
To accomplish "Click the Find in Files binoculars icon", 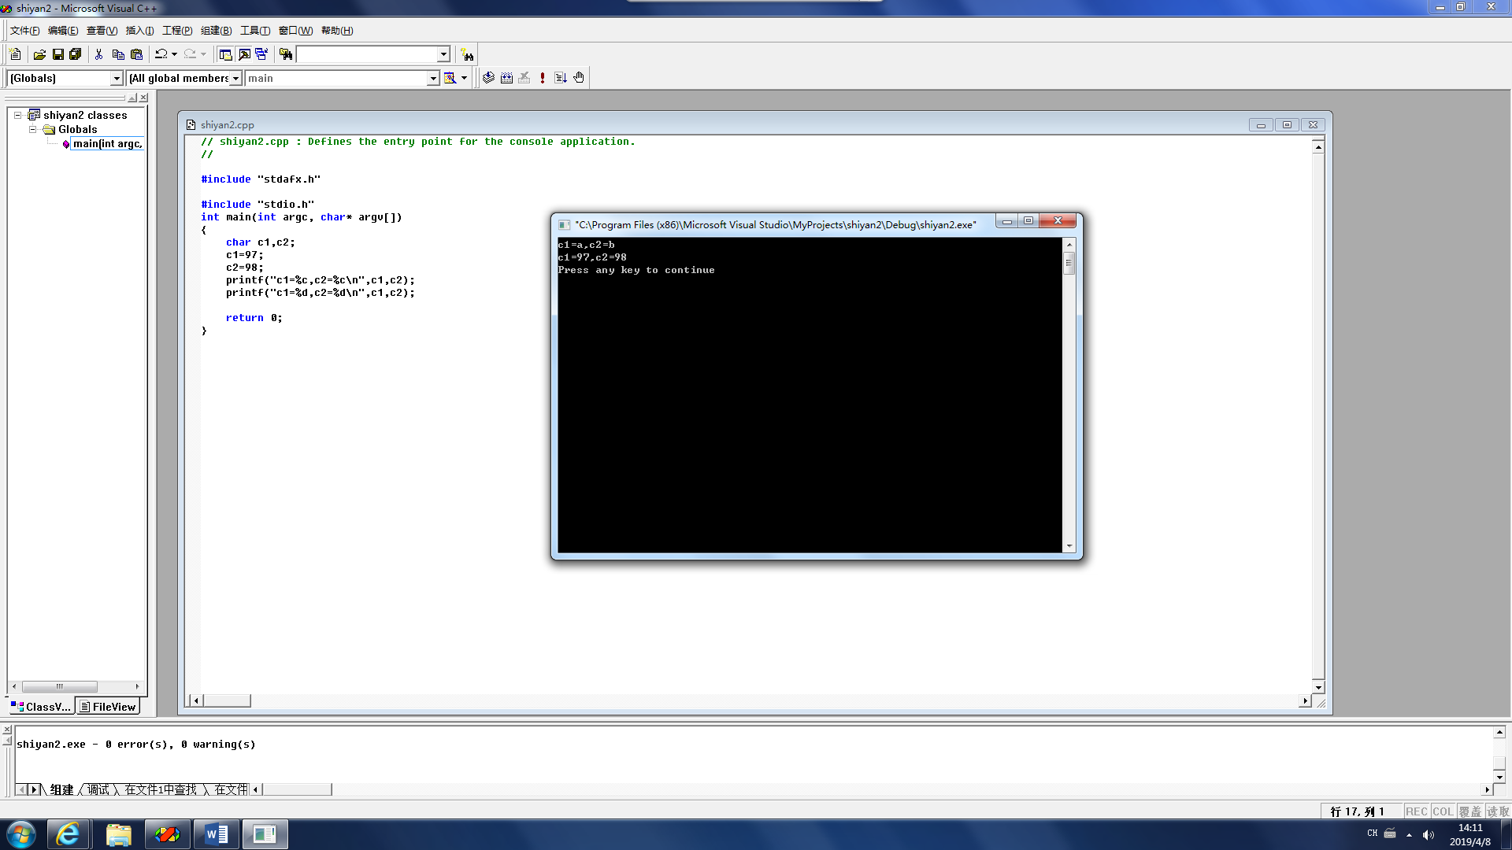I will (286, 54).
